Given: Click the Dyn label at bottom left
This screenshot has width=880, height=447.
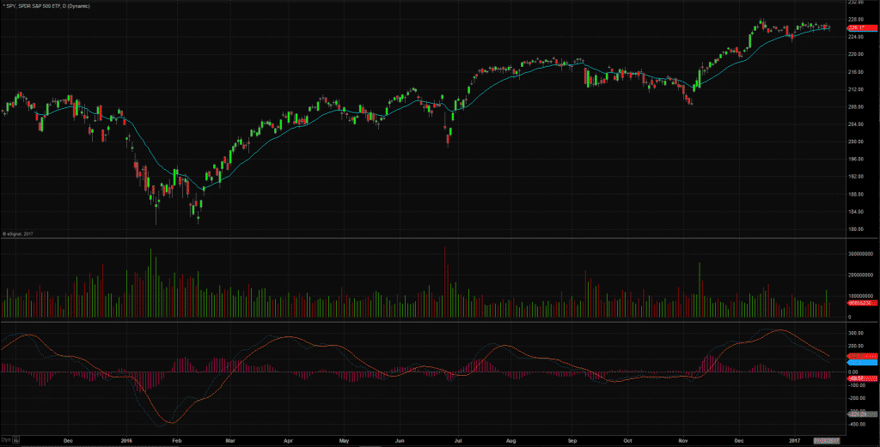Looking at the screenshot, I should click(x=6, y=440).
